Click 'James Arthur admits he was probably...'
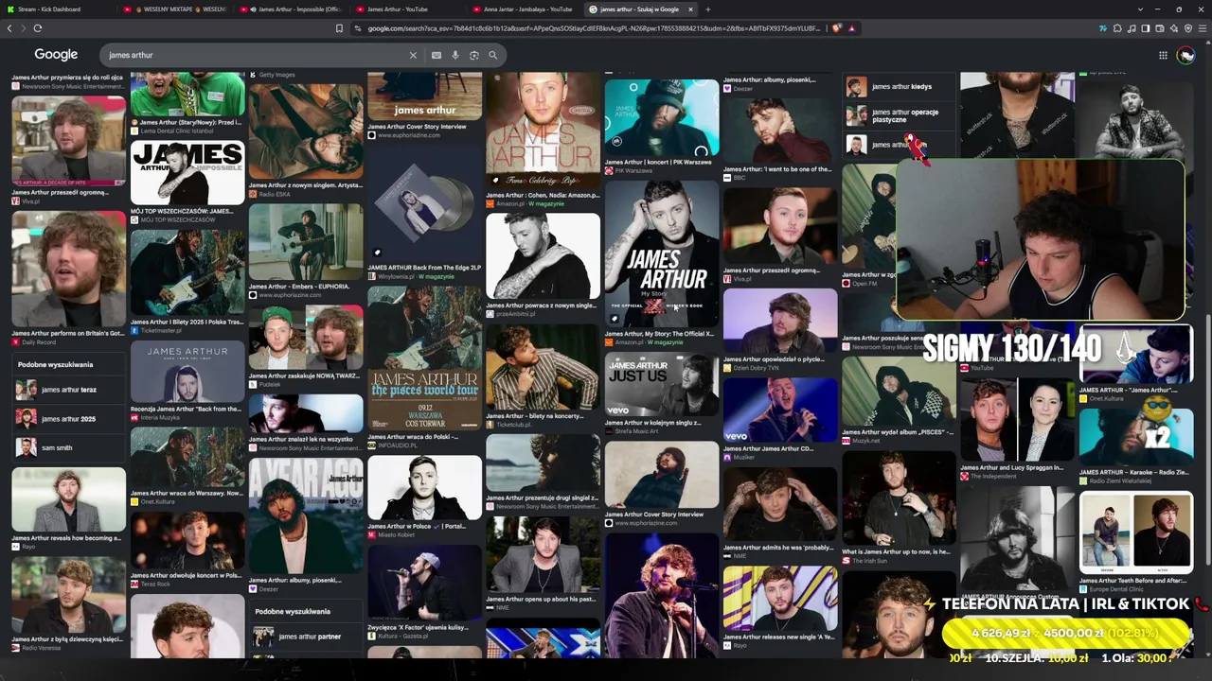Image resolution: width=1212 pixels, height=681 pixels. [779, 548]
